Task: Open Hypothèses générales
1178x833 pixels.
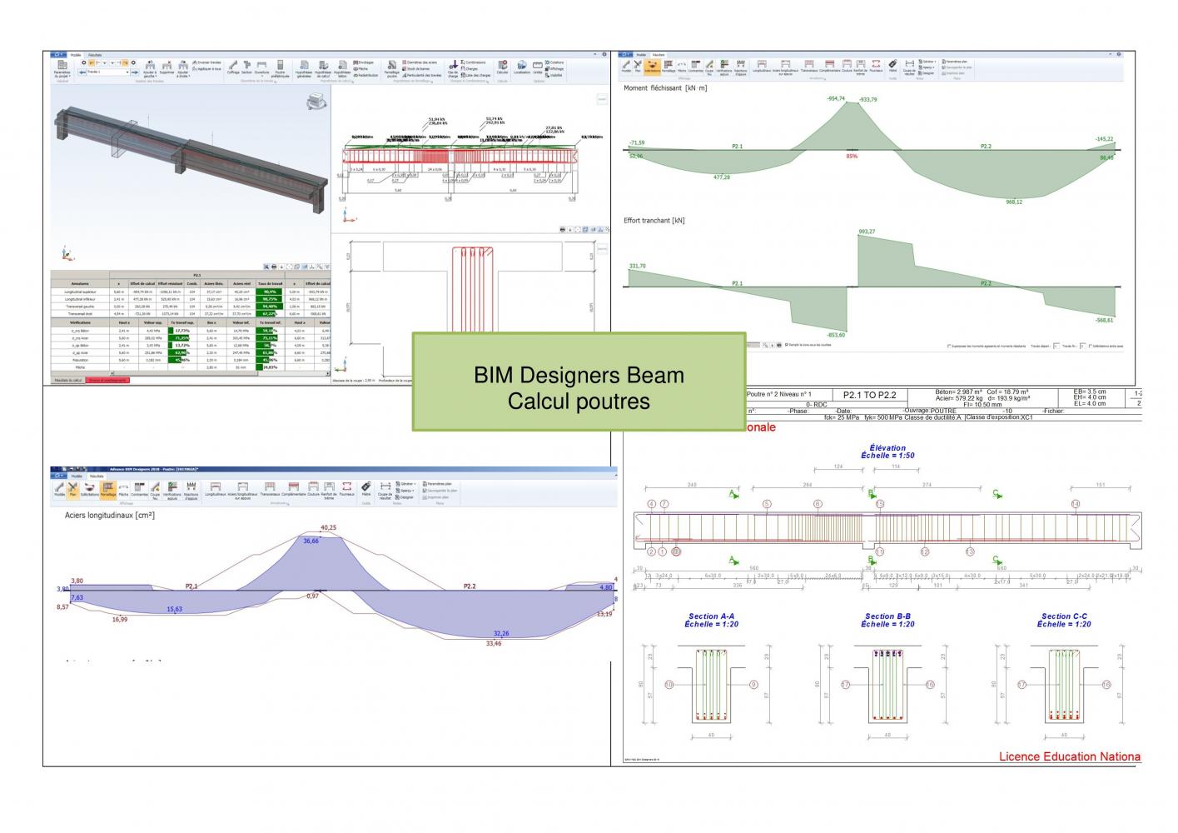Action: (304, 68)
